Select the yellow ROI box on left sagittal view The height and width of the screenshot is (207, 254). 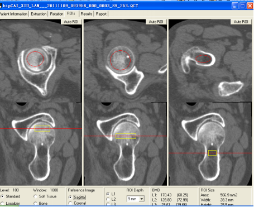pos(42,129)
